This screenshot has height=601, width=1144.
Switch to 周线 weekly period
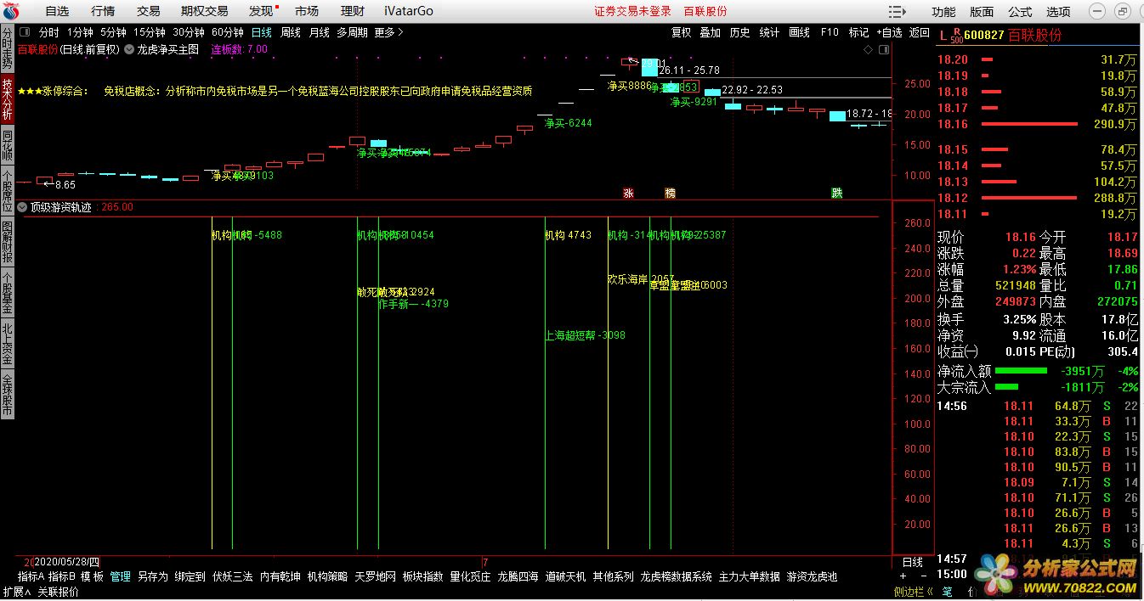click(291, 32)
